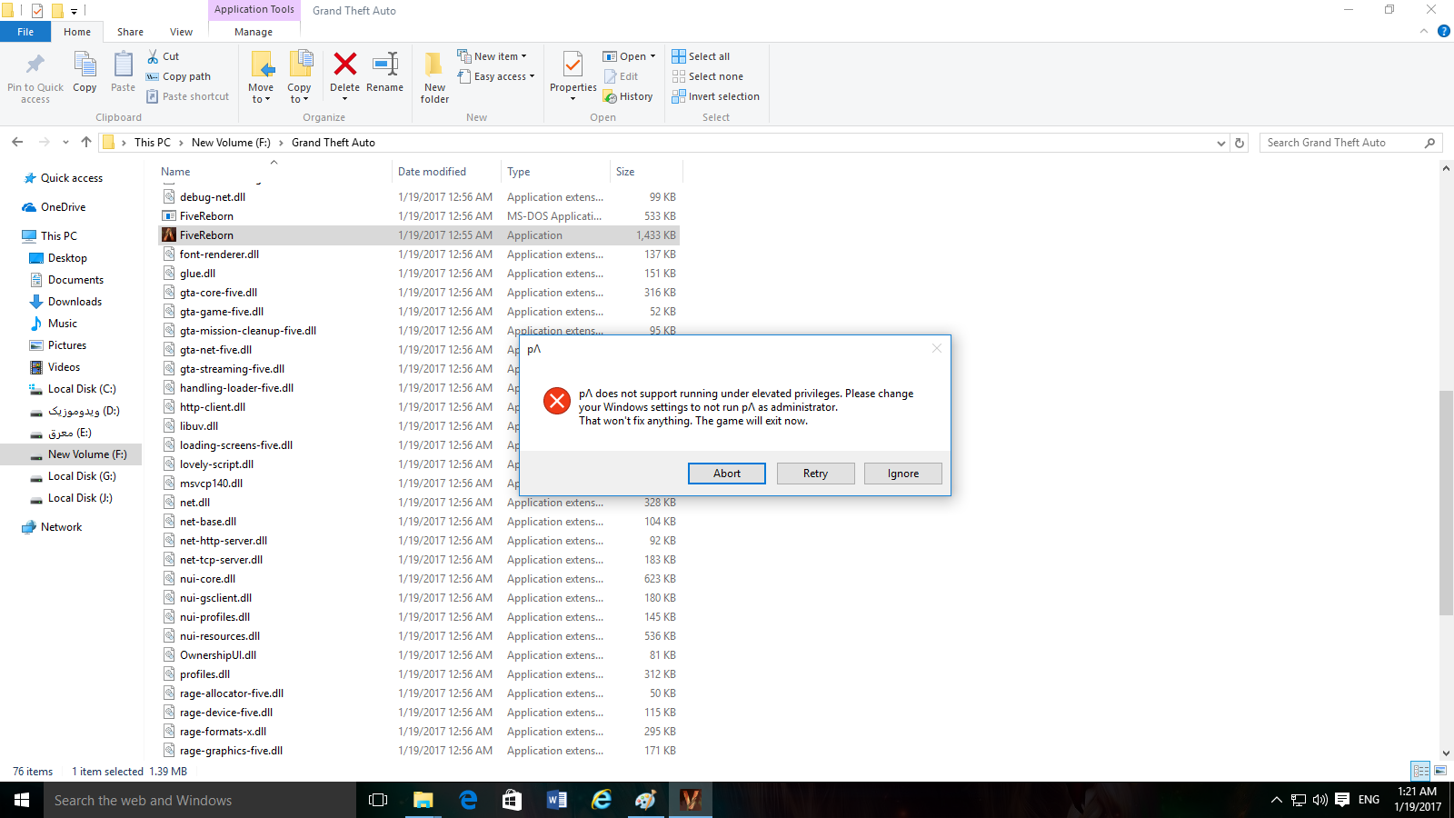Select Network in navigation pane

61,527
